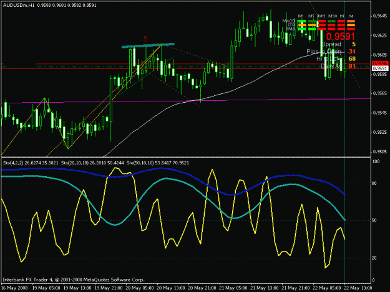
Task: Click the 0.9505 price axis label
Action: coord(380,152)
